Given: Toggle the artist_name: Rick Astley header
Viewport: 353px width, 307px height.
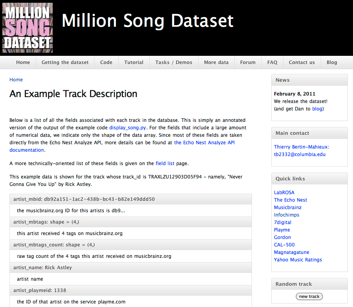Looking at the screenshot, I should point(131,267).
